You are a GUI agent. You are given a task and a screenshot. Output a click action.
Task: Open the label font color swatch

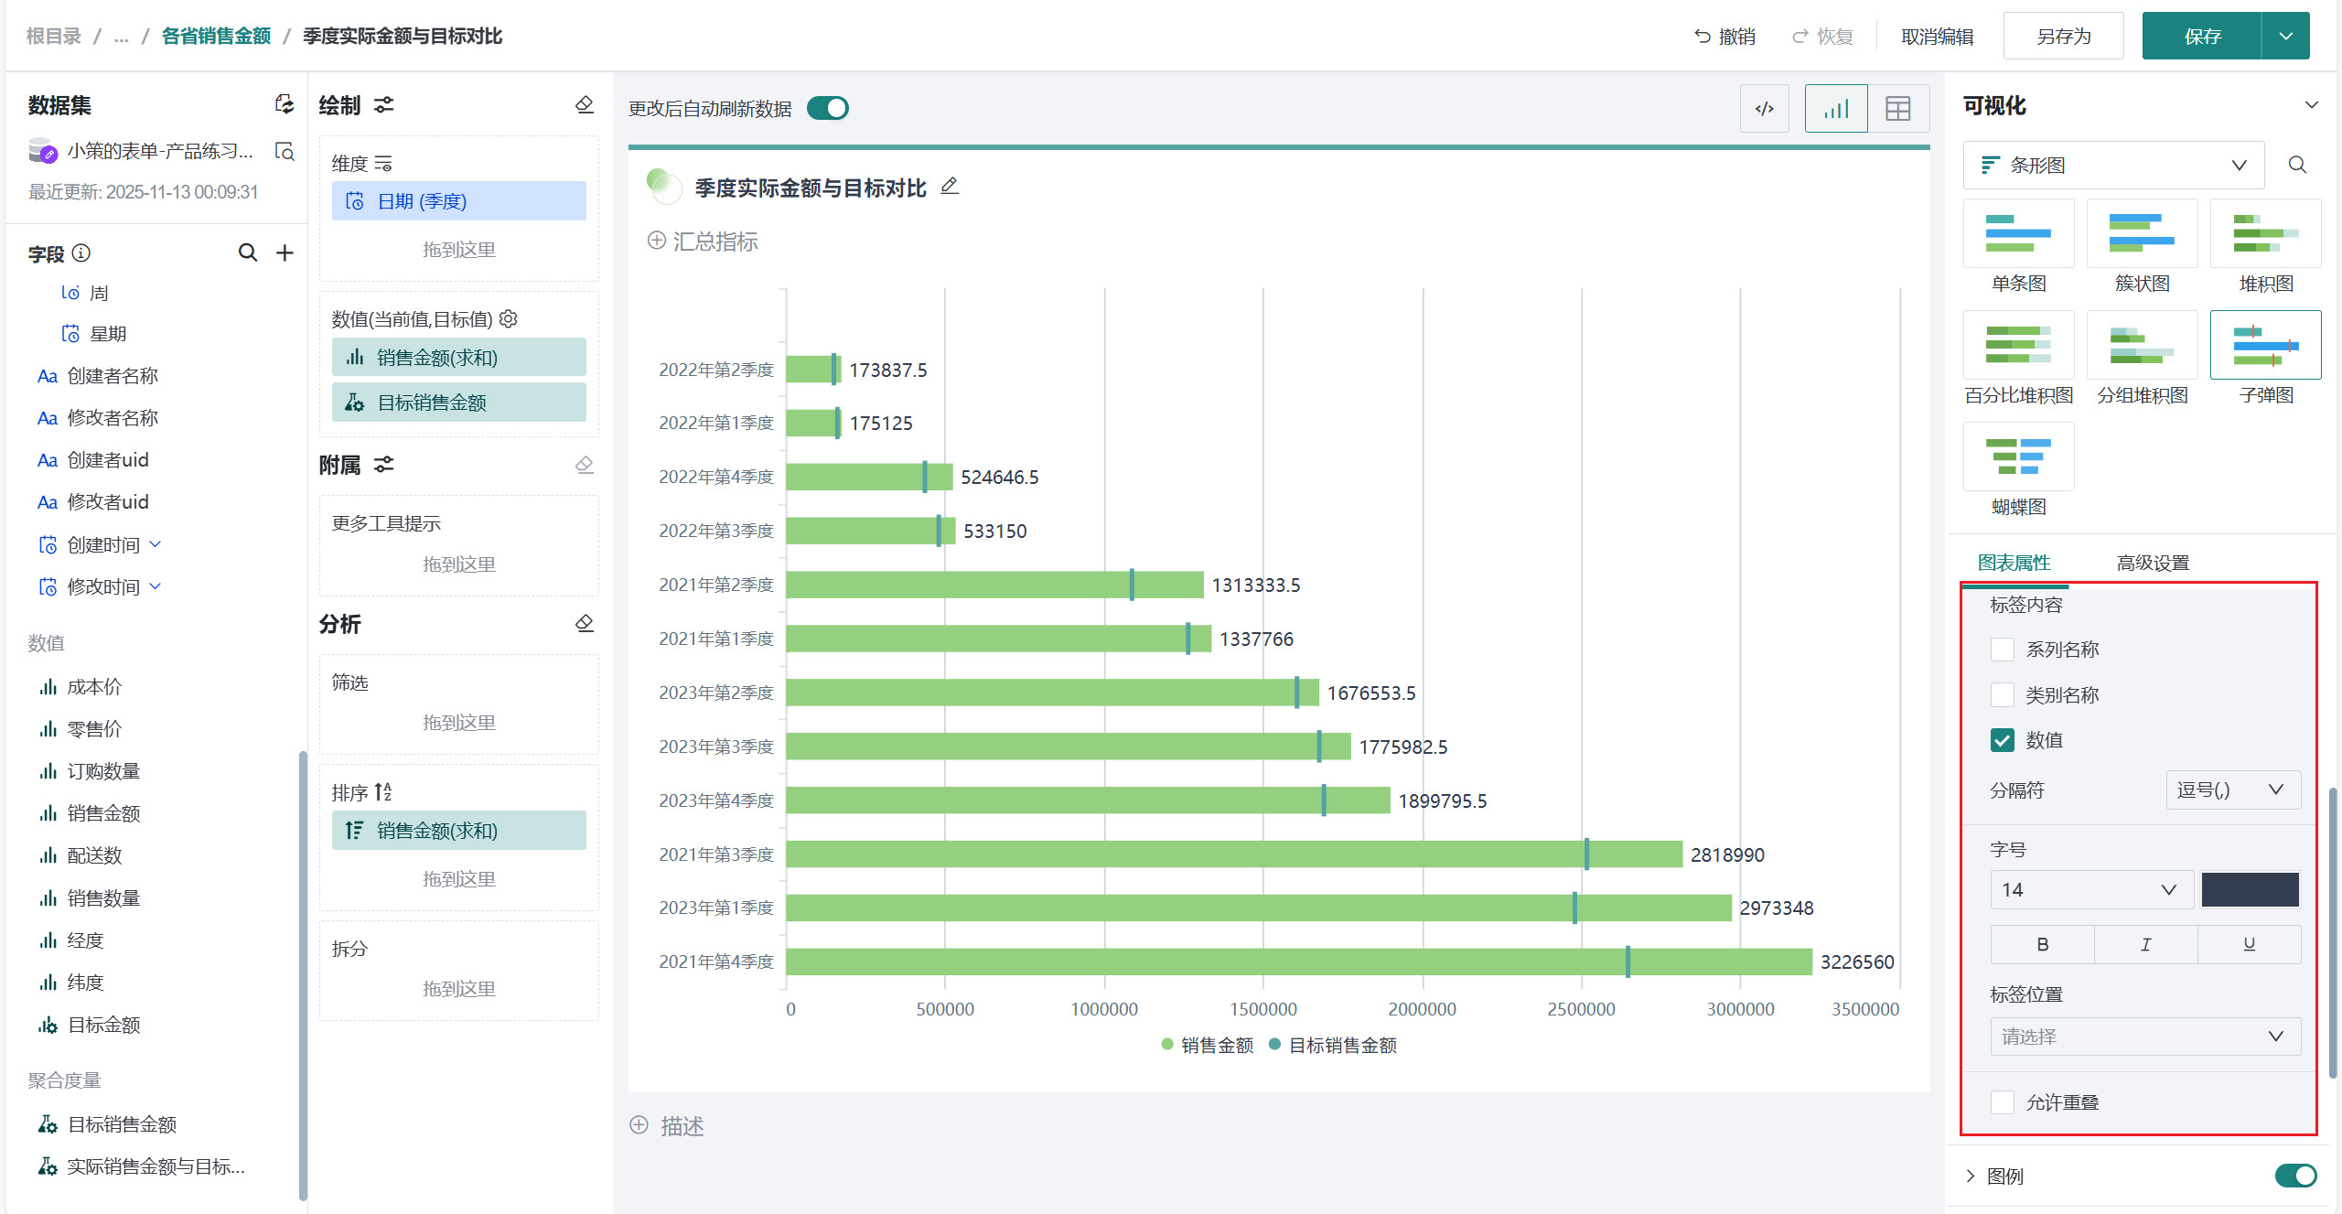coord(2250,889)
